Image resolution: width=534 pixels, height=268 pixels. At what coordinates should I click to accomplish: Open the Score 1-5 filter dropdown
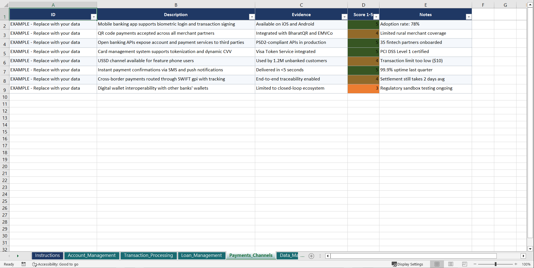[x=376, y=17]
